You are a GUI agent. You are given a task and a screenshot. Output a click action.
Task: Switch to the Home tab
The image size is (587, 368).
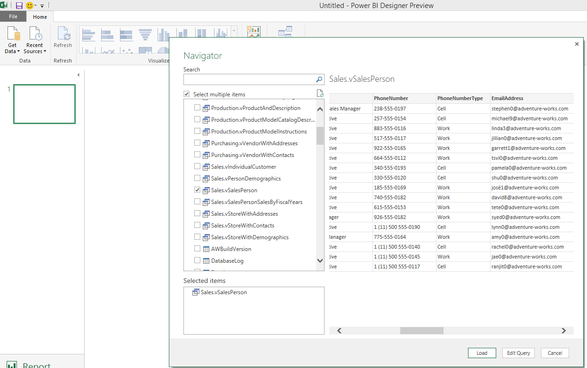40,17
